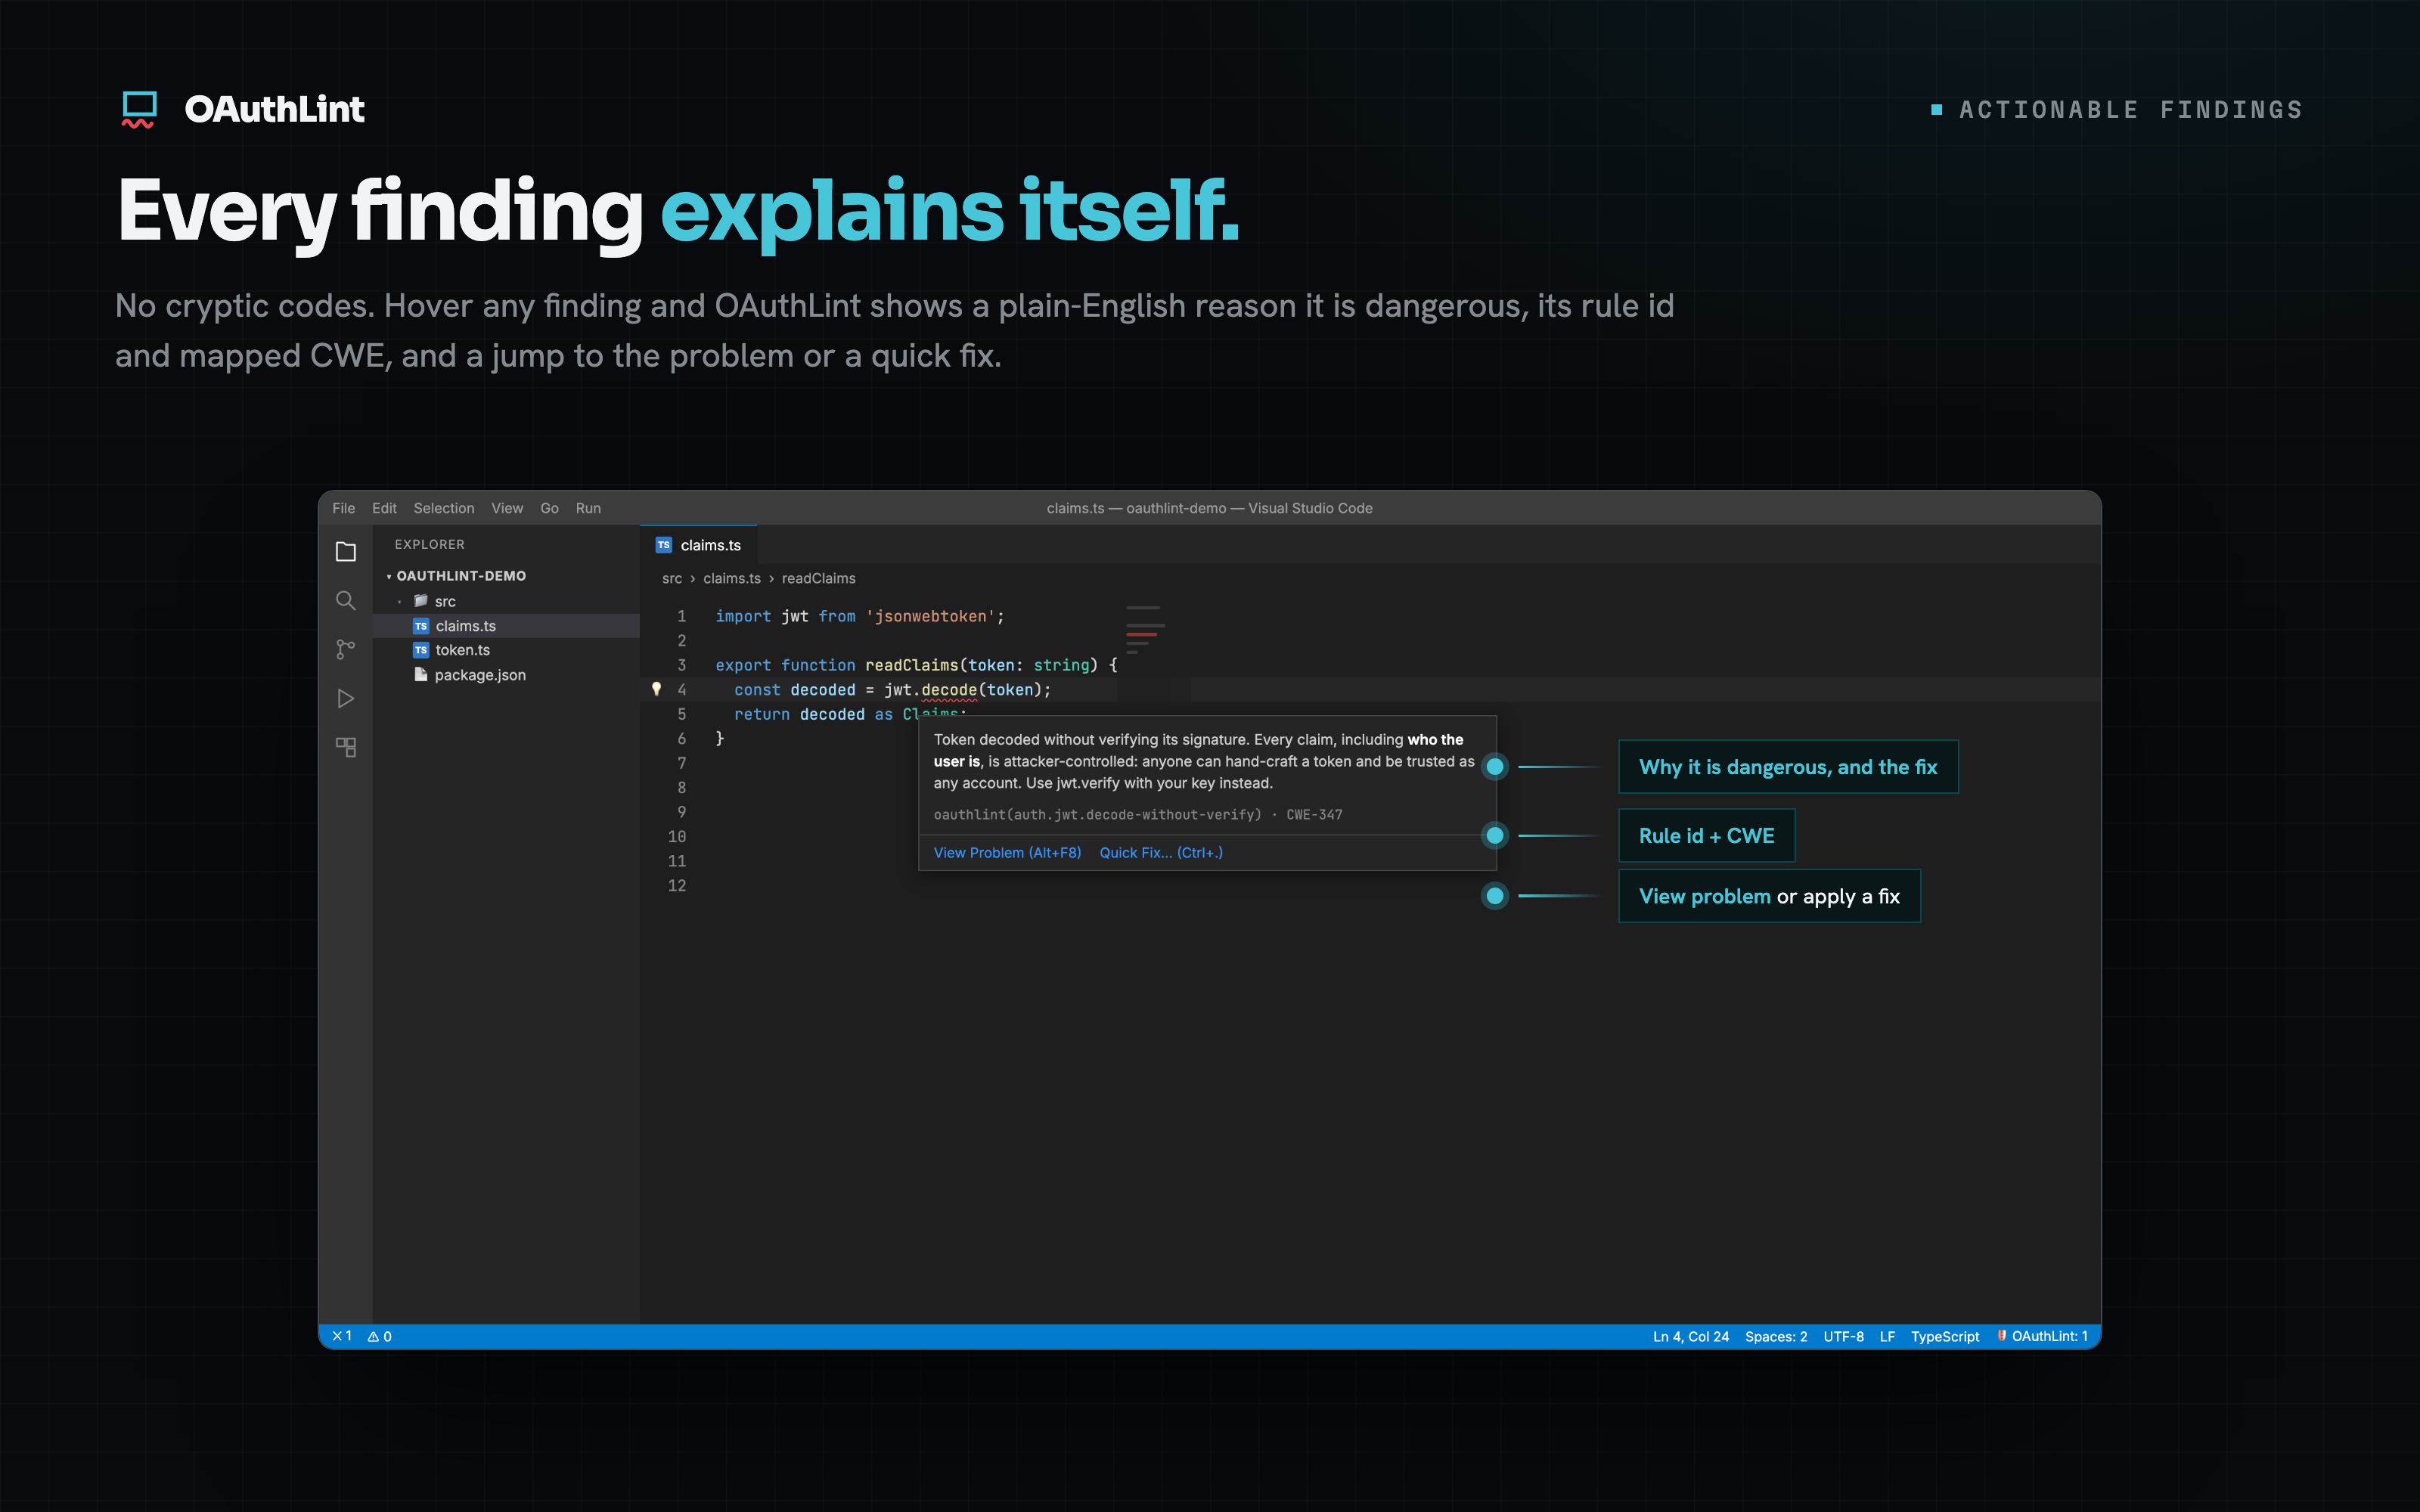Click line number 5 in the gutter

pyautogui.click(x=682, y=714)
